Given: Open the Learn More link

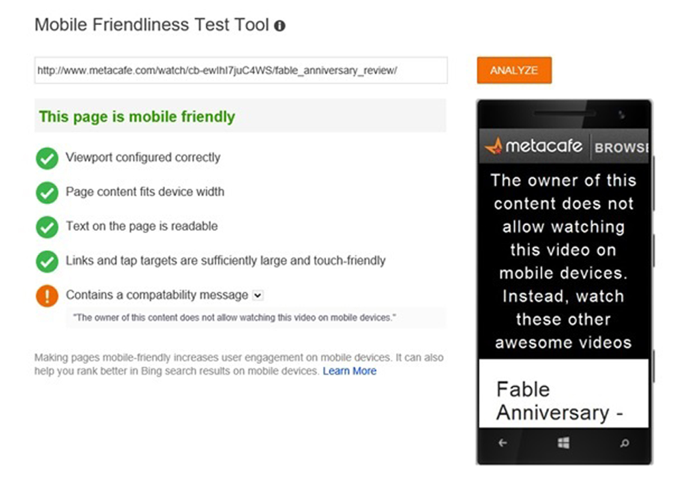Looking at the screenshot, I should [349, 371].
